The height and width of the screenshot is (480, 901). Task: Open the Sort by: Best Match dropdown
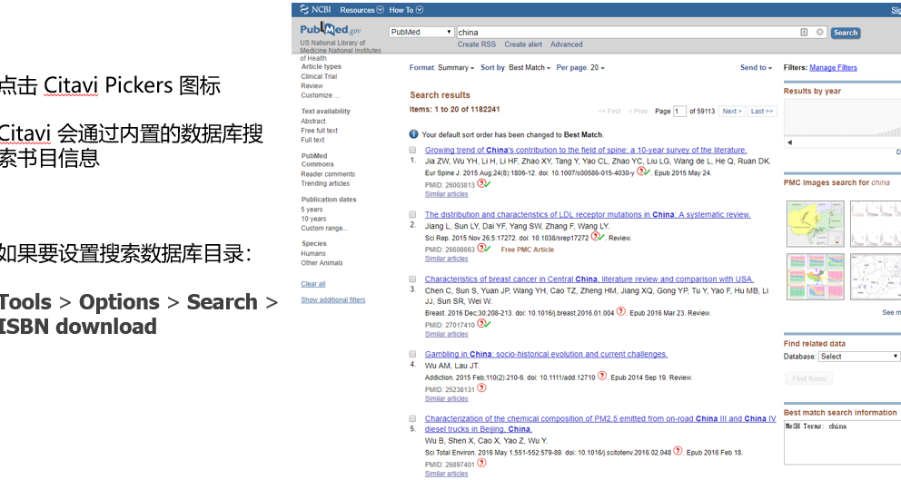[x=515, y=68]
